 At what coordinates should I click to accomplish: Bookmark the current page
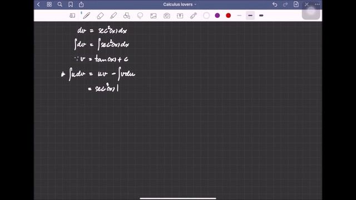(71, 4)
